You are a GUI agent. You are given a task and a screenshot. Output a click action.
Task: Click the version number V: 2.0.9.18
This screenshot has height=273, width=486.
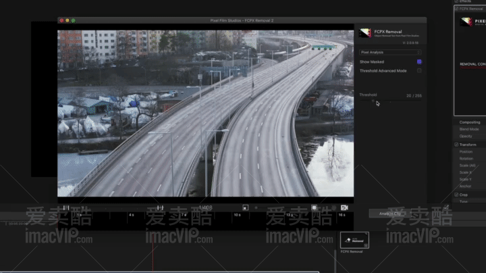click(x=410, y=43)
